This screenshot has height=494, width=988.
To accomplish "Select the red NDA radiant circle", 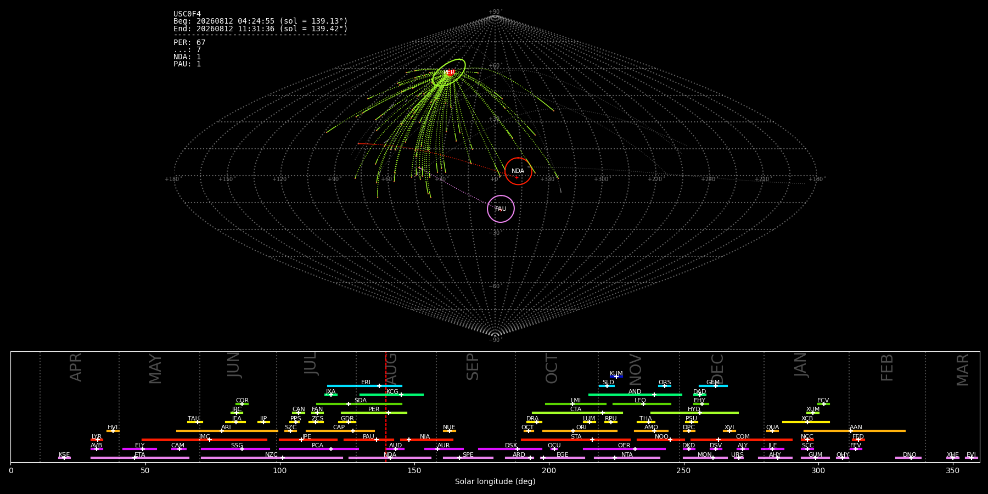I will tap(518, 171).
